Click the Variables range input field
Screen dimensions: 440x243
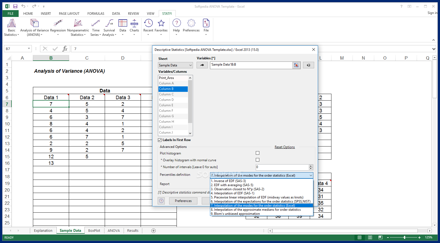coord(251,65)
